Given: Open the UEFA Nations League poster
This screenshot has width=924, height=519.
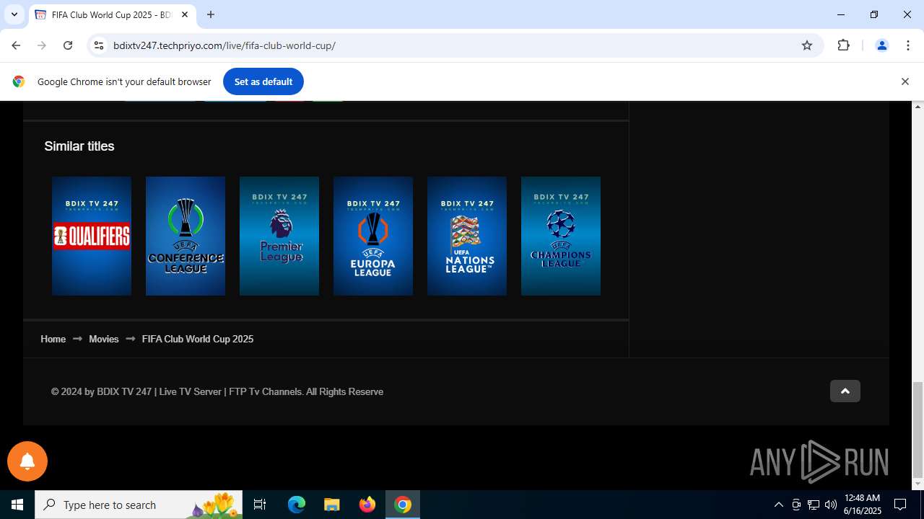Looking at the screenshot, I should (x=467, y=236).
